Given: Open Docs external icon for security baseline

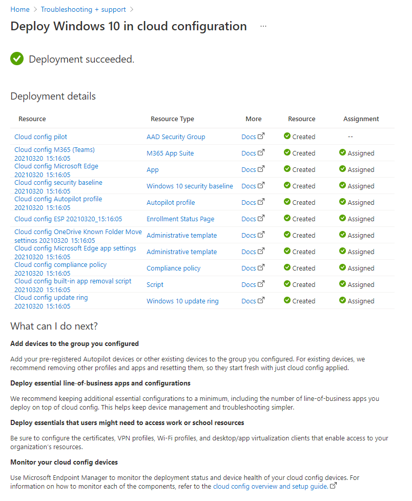Looking at the screenshot, I should (261, 185).
